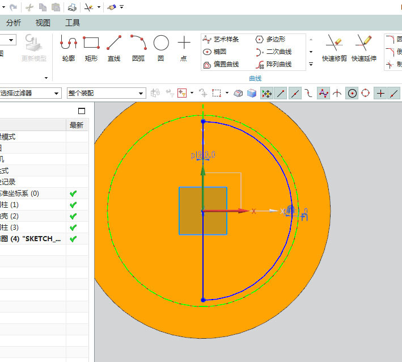Toggle the enable snap points button
Image resolution: width=402 pixels, height=362 pixels.
tap(267, 94)
